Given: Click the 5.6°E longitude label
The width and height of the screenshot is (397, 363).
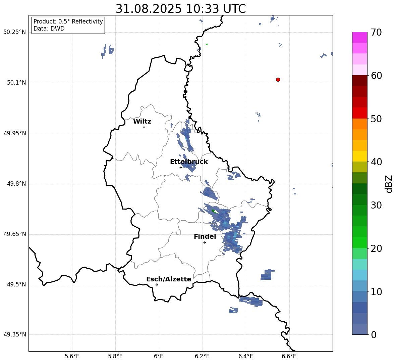Looking at the screenshot, I should (72, 356).
